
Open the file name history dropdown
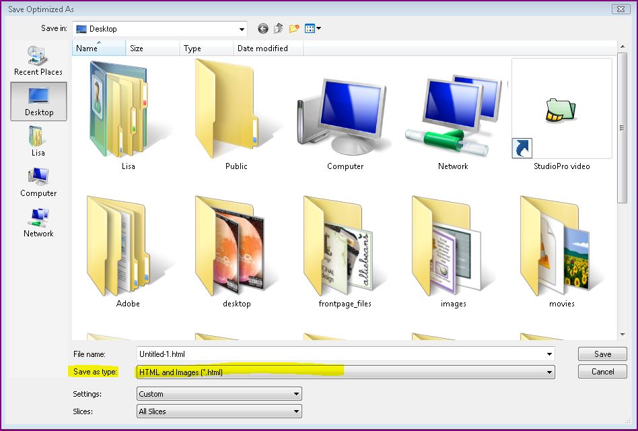click(551, 354)
